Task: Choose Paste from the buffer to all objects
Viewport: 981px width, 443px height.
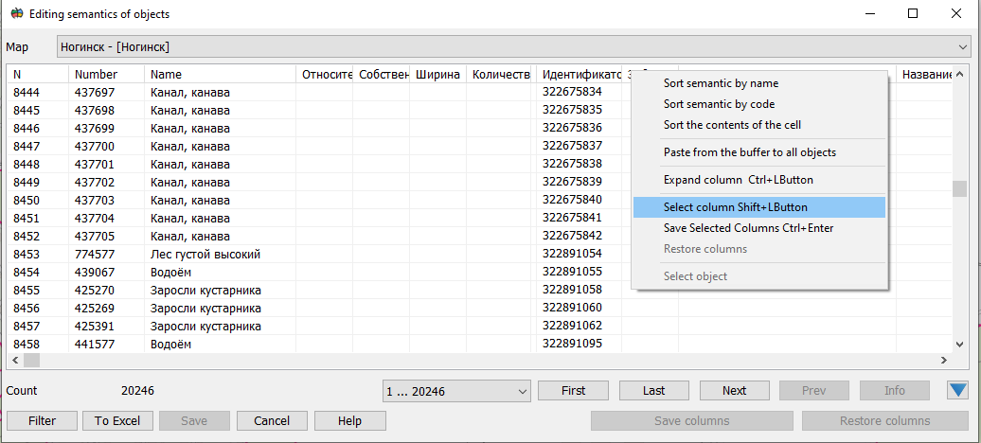Action: (749, 152)
